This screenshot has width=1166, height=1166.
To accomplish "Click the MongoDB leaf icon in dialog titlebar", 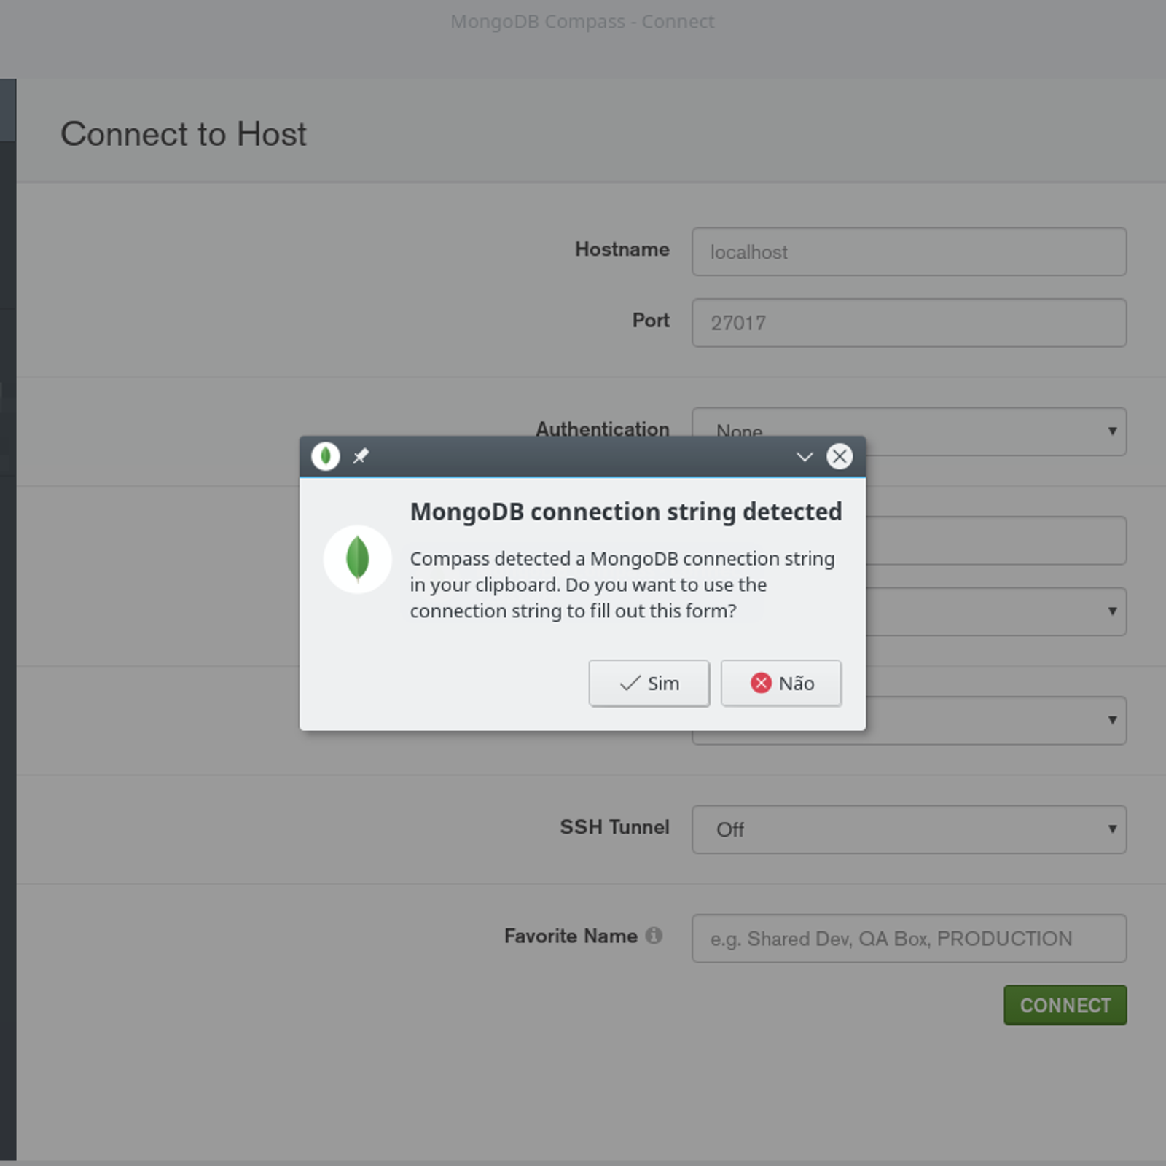I will [326, 456].
